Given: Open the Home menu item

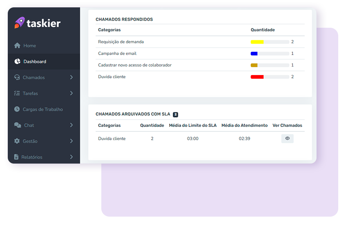Looking at the screenshot, I should [29, 46].
